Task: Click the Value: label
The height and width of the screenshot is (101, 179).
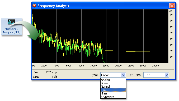Action: tap(36, 77)
